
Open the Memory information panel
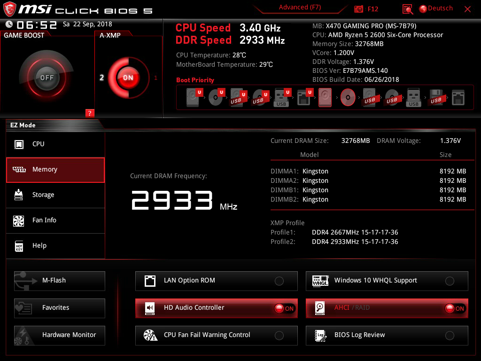[55, 169]
